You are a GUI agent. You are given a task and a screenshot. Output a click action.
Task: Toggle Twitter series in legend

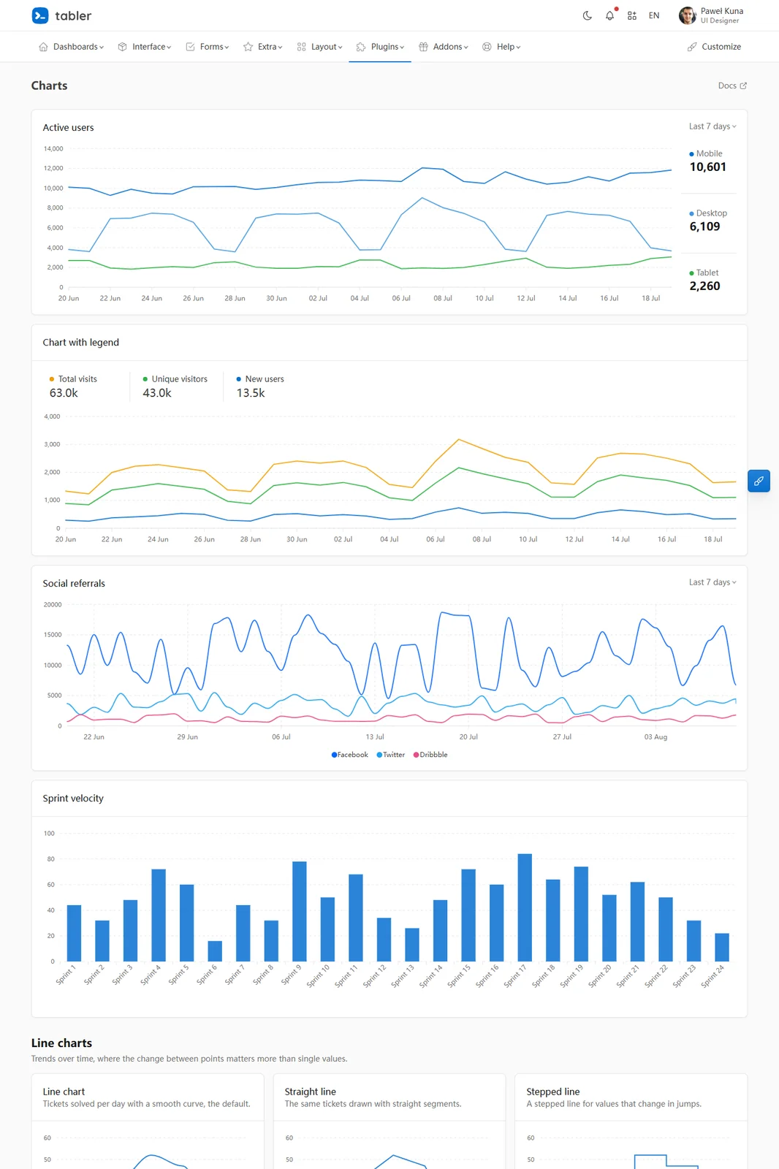(x=391, y=755)
